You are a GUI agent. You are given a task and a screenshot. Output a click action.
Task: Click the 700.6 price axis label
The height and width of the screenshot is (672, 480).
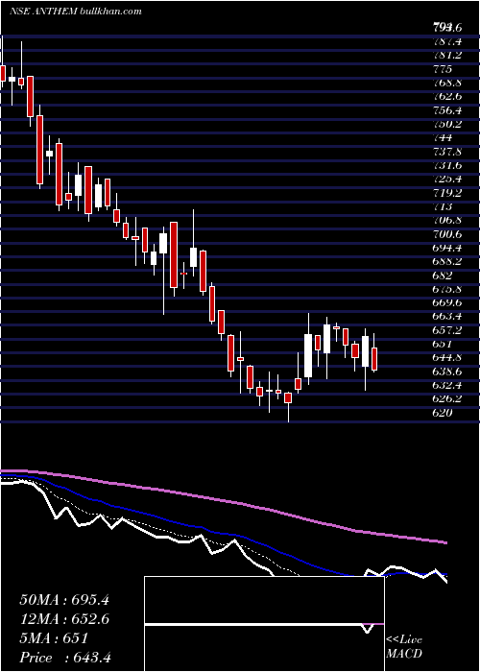[x=448, y=234]
